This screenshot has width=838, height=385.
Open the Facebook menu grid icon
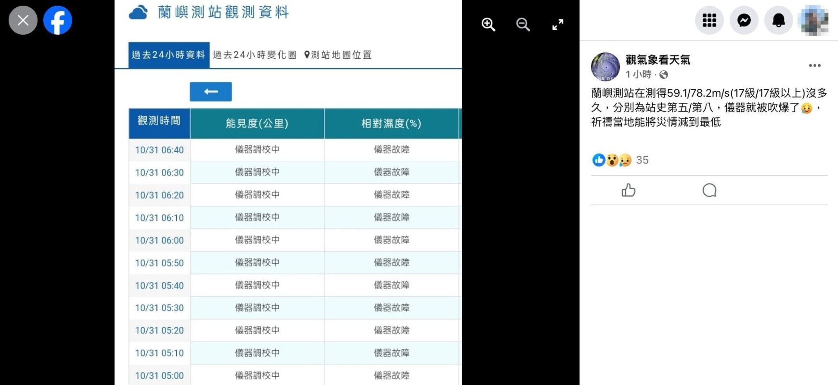(709, 20)
